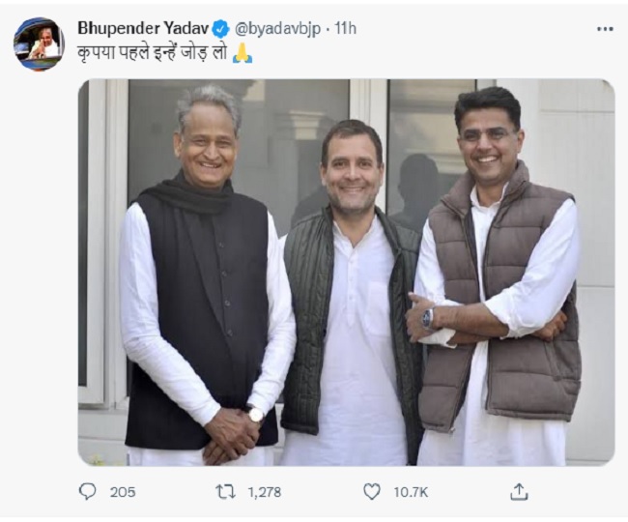Open the tweet author's profile avatar
Image resolution: width=628 pixels, height=522 pixels.
[40, 43]
